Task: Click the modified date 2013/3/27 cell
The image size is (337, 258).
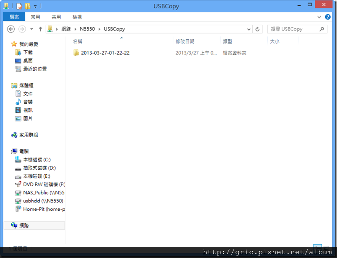Action: tap(196, 53)
